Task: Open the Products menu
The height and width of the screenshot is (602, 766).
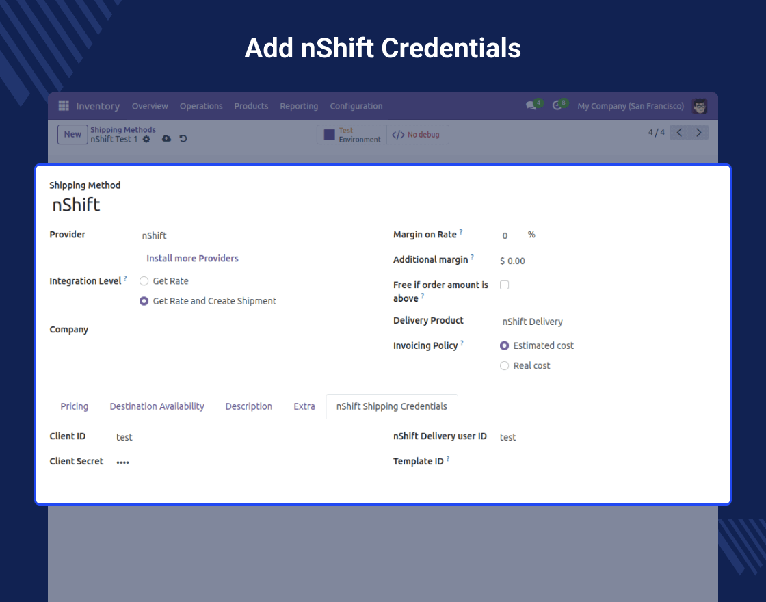Action: [251, 106]
